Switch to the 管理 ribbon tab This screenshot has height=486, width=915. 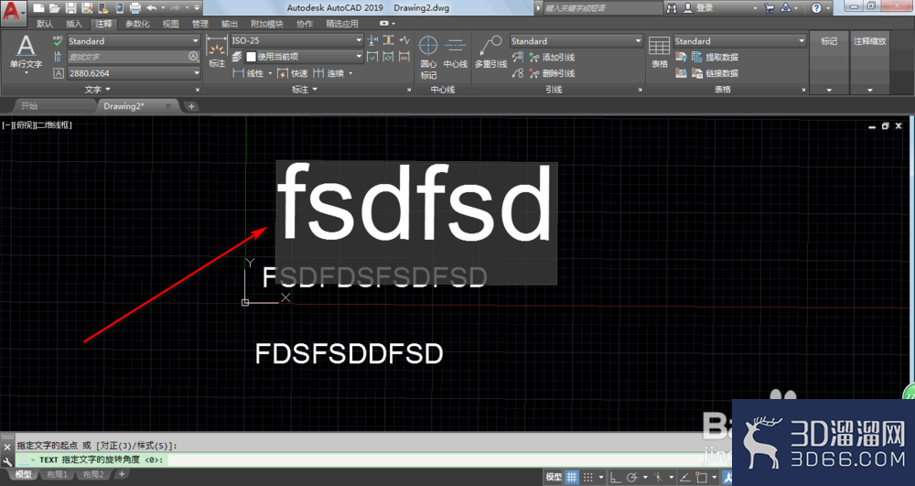(x=200, y=24)
